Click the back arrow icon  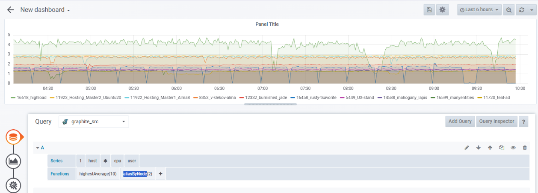click(11, 10)
